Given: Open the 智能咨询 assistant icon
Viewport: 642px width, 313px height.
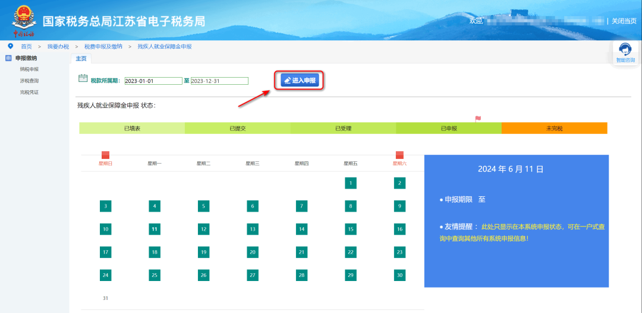Looking at the screenshot, I should [x=625, y=53].
